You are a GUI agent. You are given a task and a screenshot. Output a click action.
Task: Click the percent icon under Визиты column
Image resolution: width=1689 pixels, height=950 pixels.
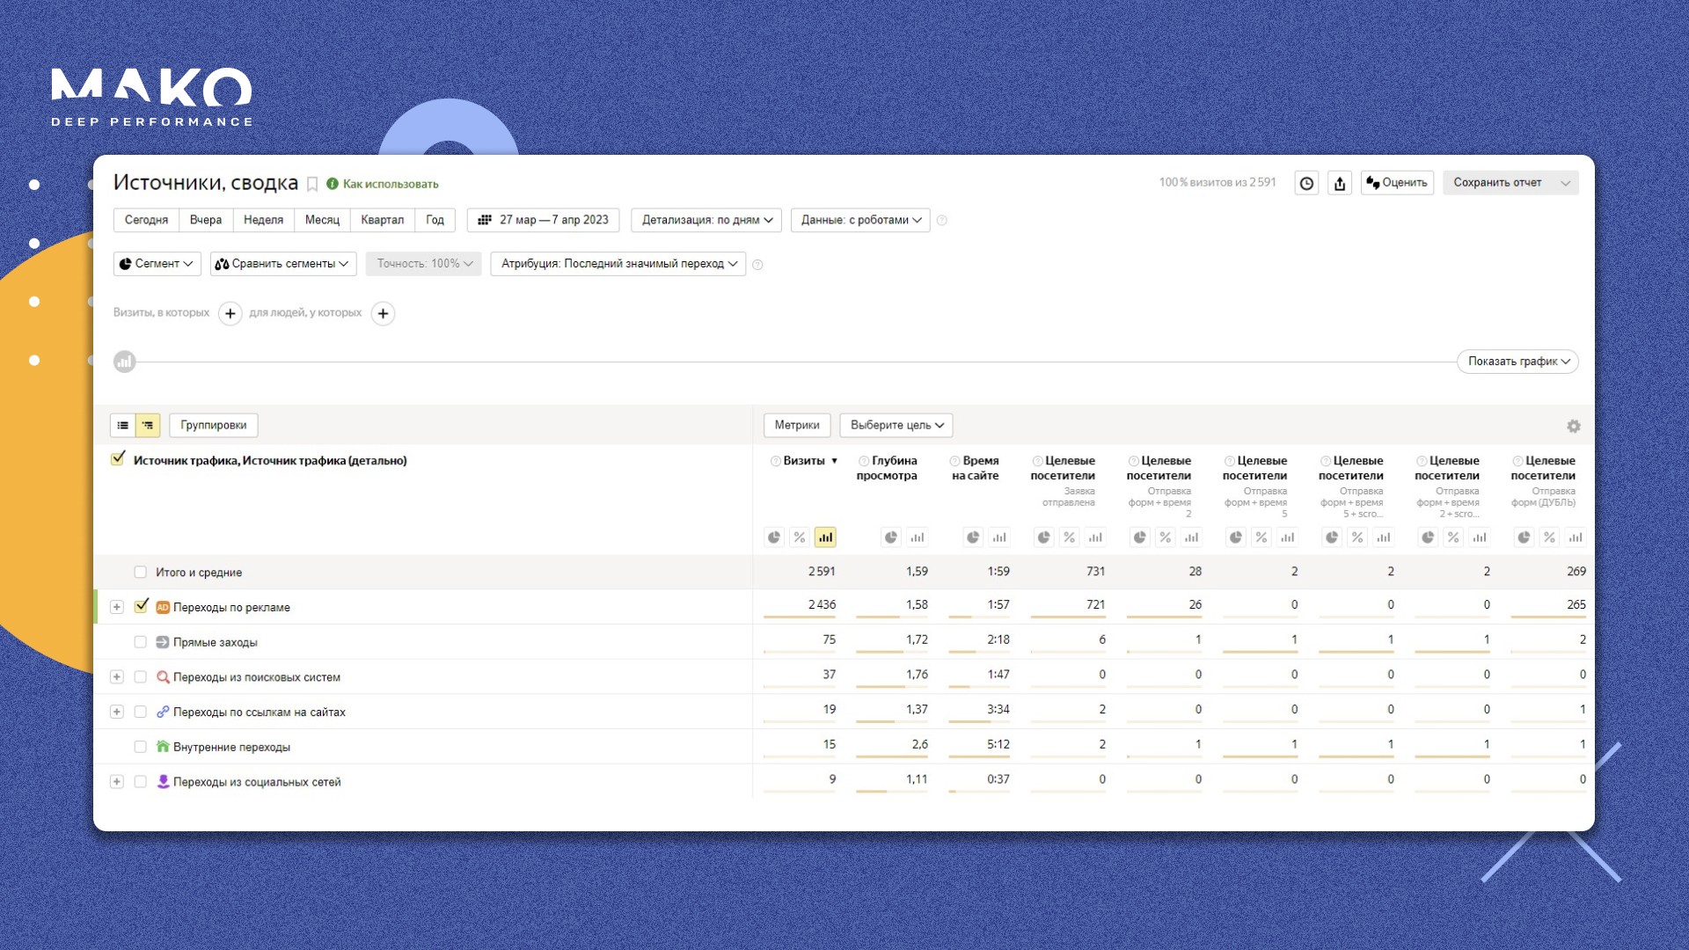(799, 537)
